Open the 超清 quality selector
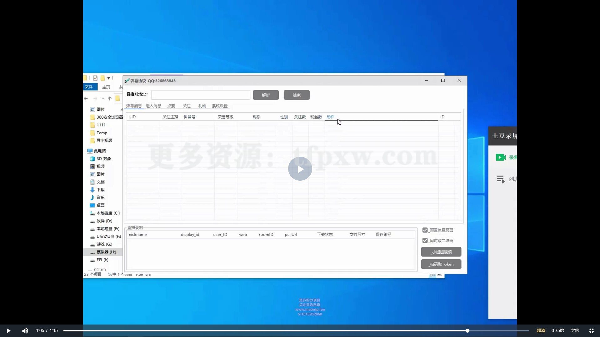600x337 pixels. tap(541, 331)
